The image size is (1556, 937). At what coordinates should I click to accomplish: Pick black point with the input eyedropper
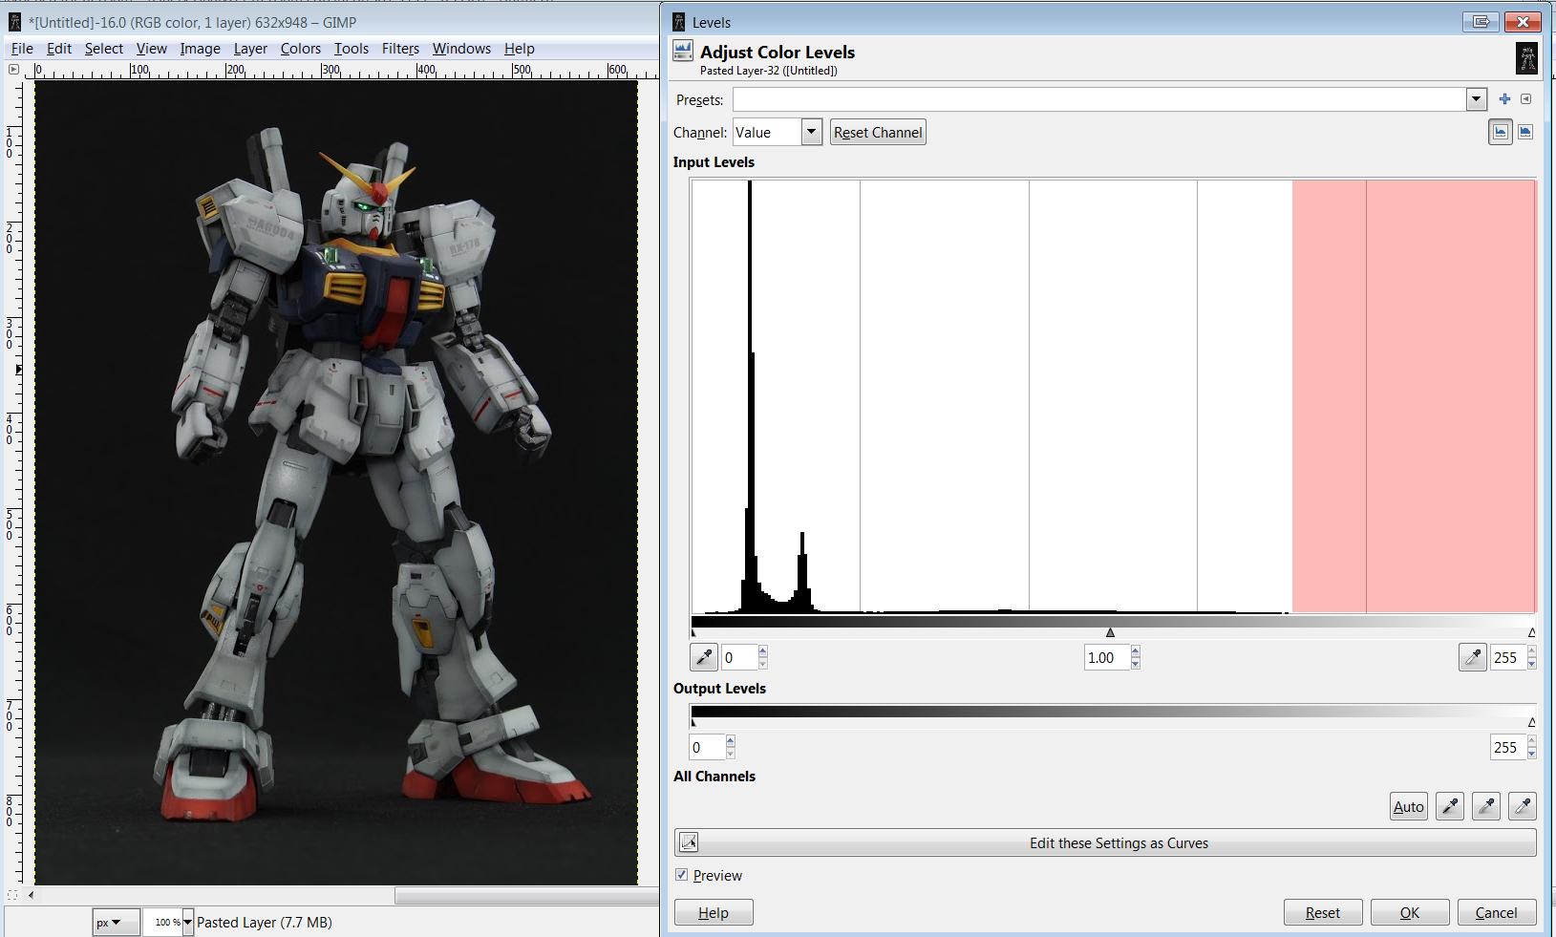point(704,657)
